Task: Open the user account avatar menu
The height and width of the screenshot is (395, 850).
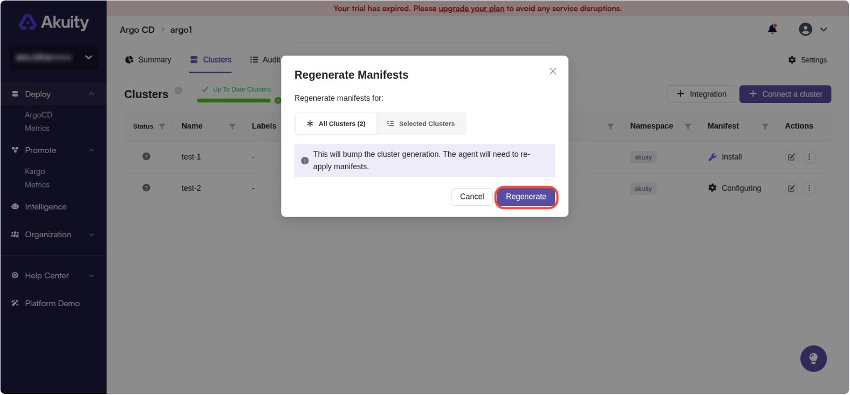Action: [x=805, y=30]
